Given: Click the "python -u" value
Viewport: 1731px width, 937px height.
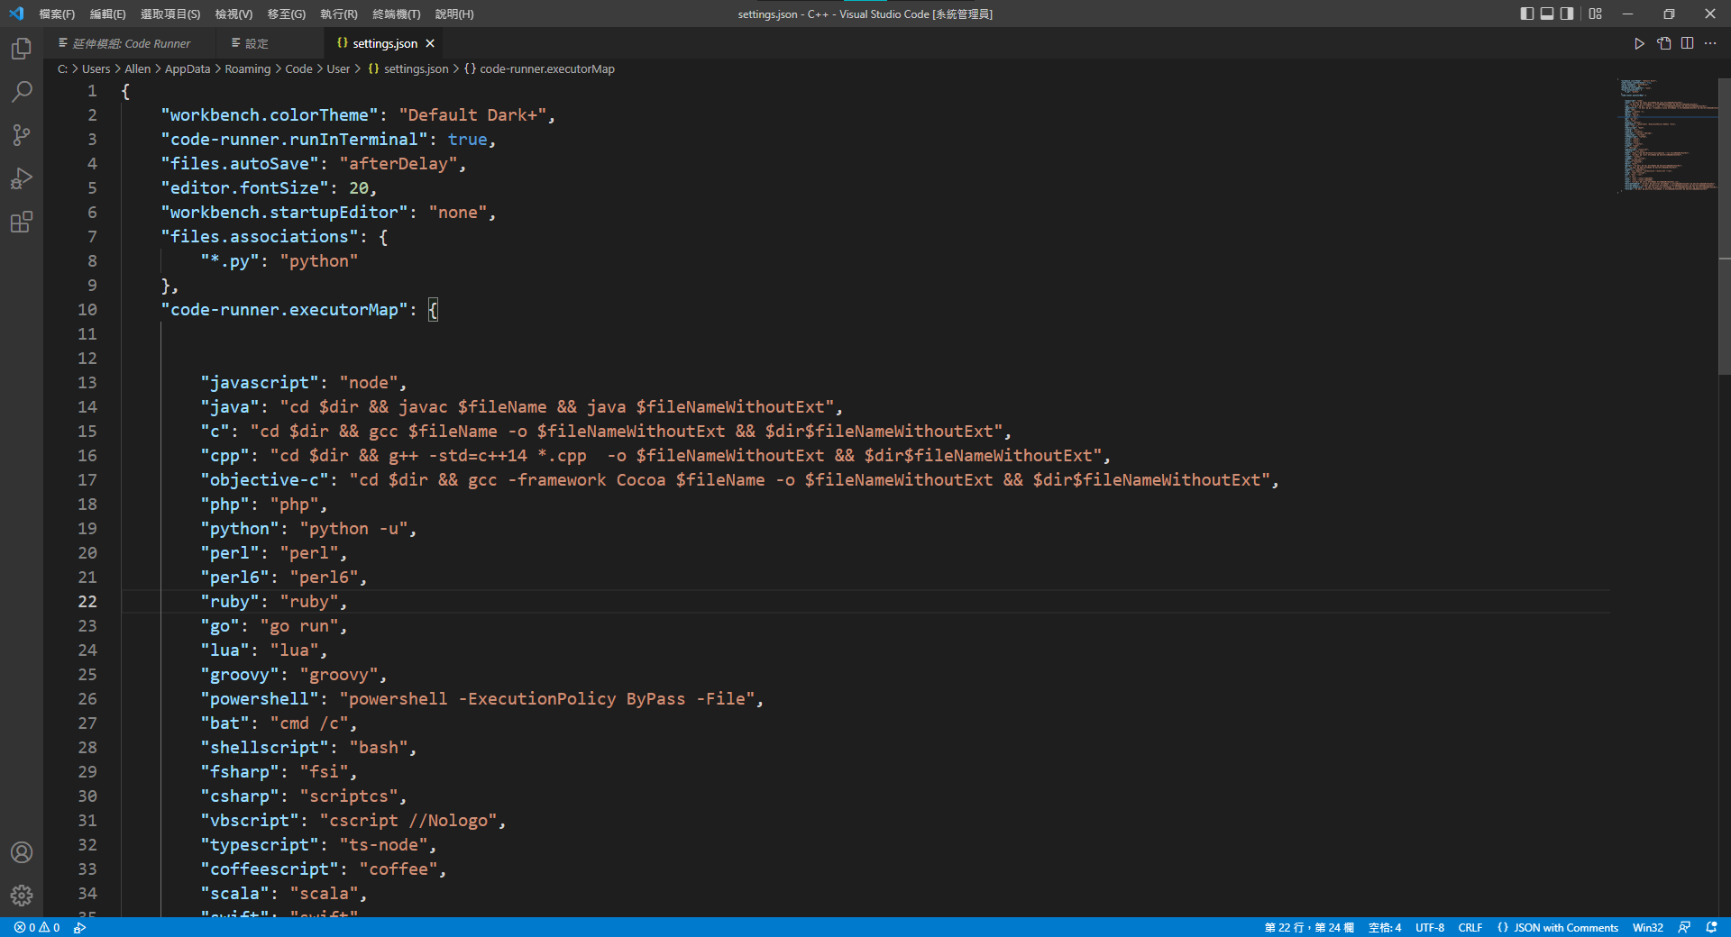Looking at the screenshot, I should pyautogui.click(x=353, y=528).
